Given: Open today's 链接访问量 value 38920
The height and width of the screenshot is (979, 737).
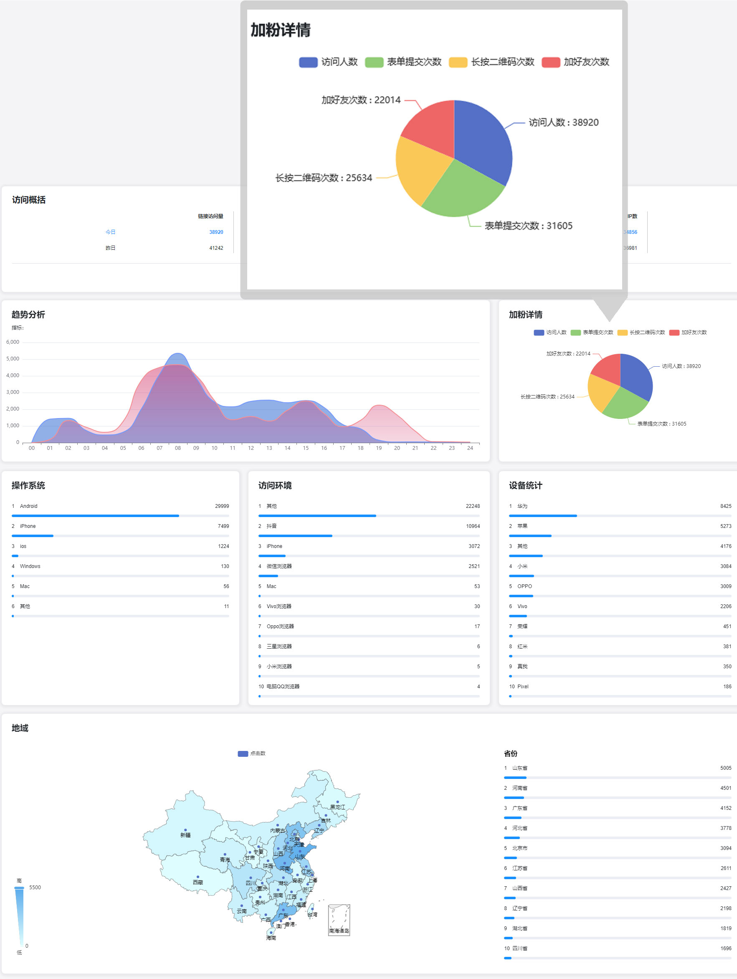Looking at the screenshot, I should pyautogui.click(x=216, y=232).
